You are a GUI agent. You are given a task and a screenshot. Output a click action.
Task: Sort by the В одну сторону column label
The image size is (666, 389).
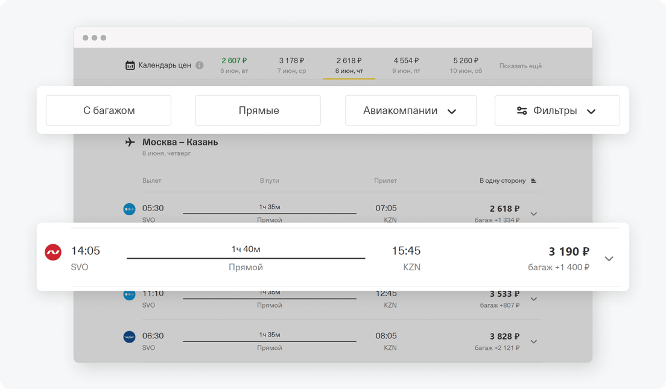click(x=503, y=180)
